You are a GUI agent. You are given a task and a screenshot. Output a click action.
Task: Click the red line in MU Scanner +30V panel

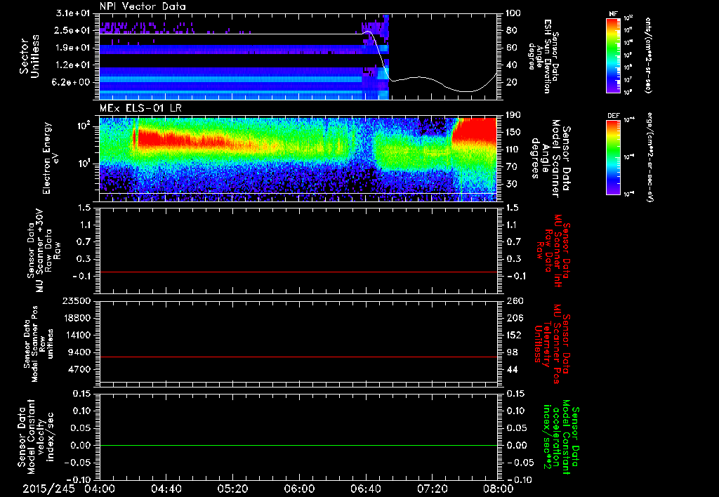298,272
